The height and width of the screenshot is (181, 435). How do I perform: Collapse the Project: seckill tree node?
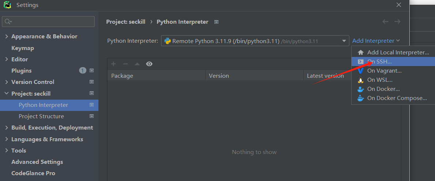[x=7, y=93]
